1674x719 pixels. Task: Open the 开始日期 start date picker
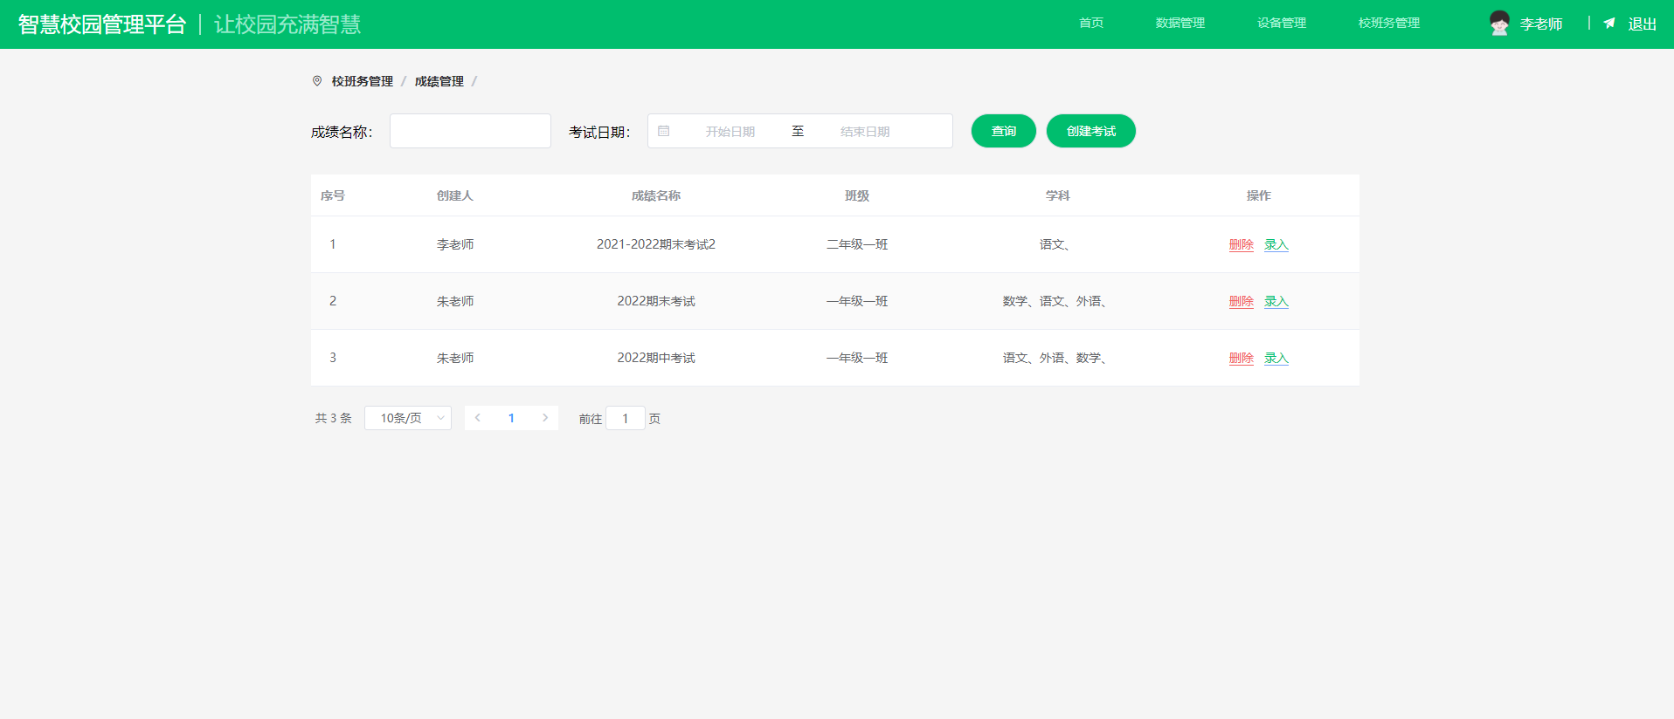point(730,132)
